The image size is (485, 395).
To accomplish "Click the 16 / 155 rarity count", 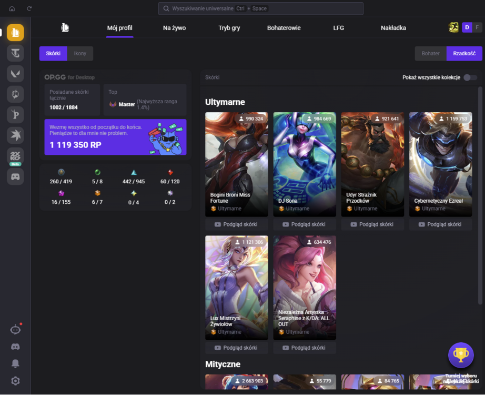I will (61, 202).
